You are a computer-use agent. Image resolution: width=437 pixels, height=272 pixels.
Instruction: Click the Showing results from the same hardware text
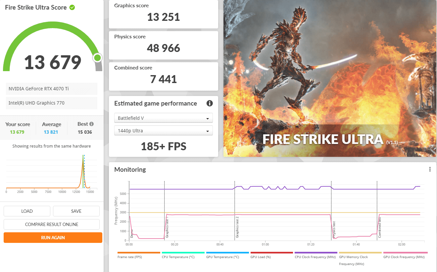click(x=52, y=146)
